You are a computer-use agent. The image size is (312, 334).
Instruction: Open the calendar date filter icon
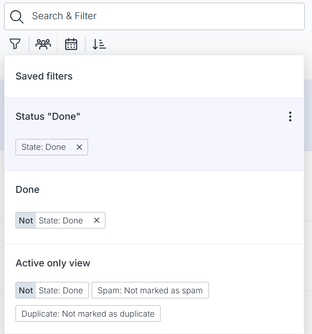pos(71,44)
